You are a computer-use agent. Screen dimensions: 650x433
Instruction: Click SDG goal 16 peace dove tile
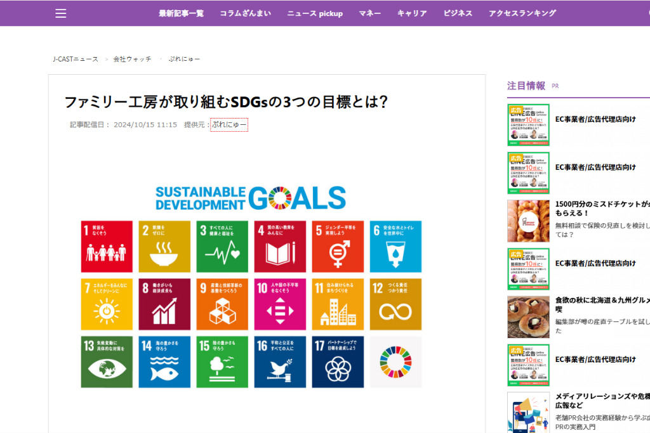tap(280, 362)
